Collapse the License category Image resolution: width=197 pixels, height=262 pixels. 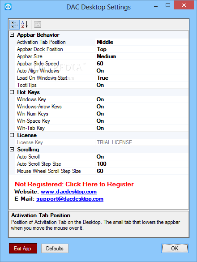[x=12, y=135]
